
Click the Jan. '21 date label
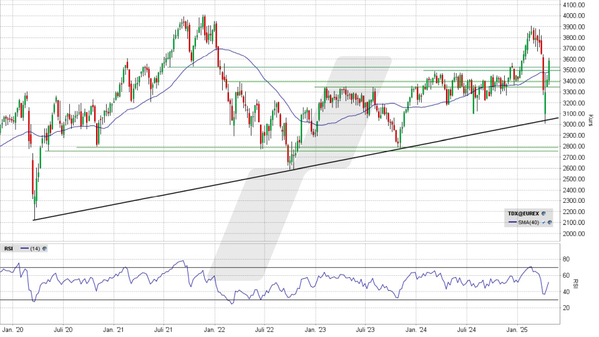tap(114, 330)
